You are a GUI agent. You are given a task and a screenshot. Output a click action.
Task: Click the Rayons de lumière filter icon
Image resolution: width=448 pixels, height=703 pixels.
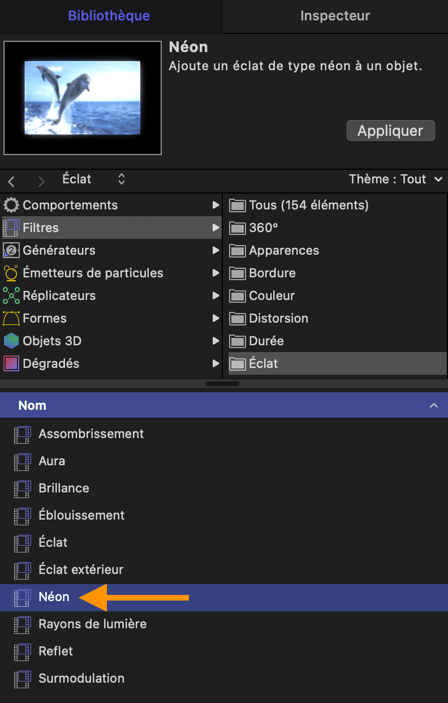[23, 624]
